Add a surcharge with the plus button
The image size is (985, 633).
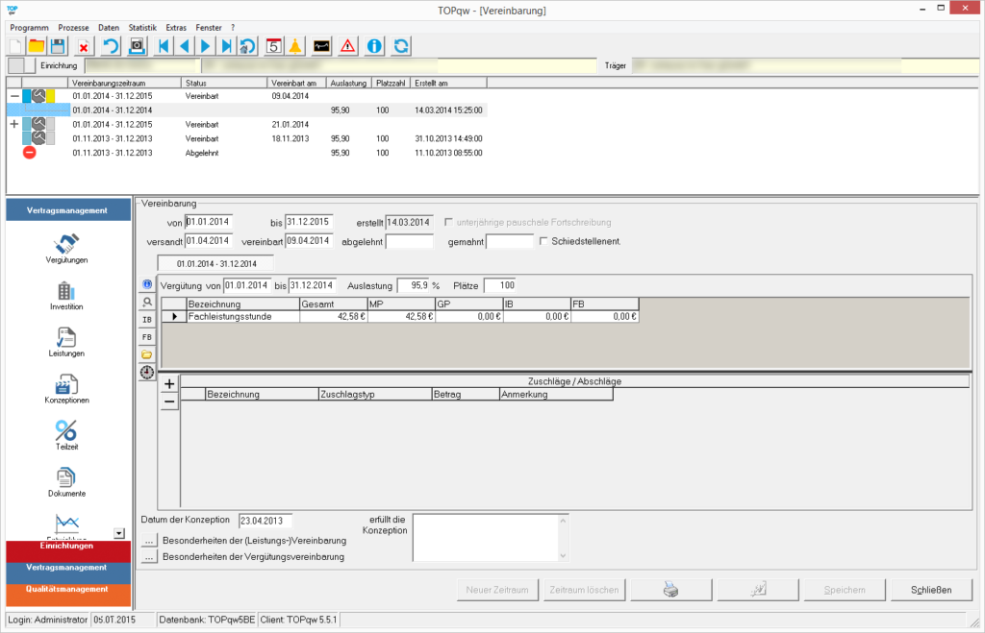coord(169,383)
